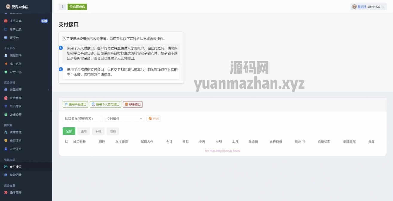Open the admin123 user dropdown

coord(368,7)
